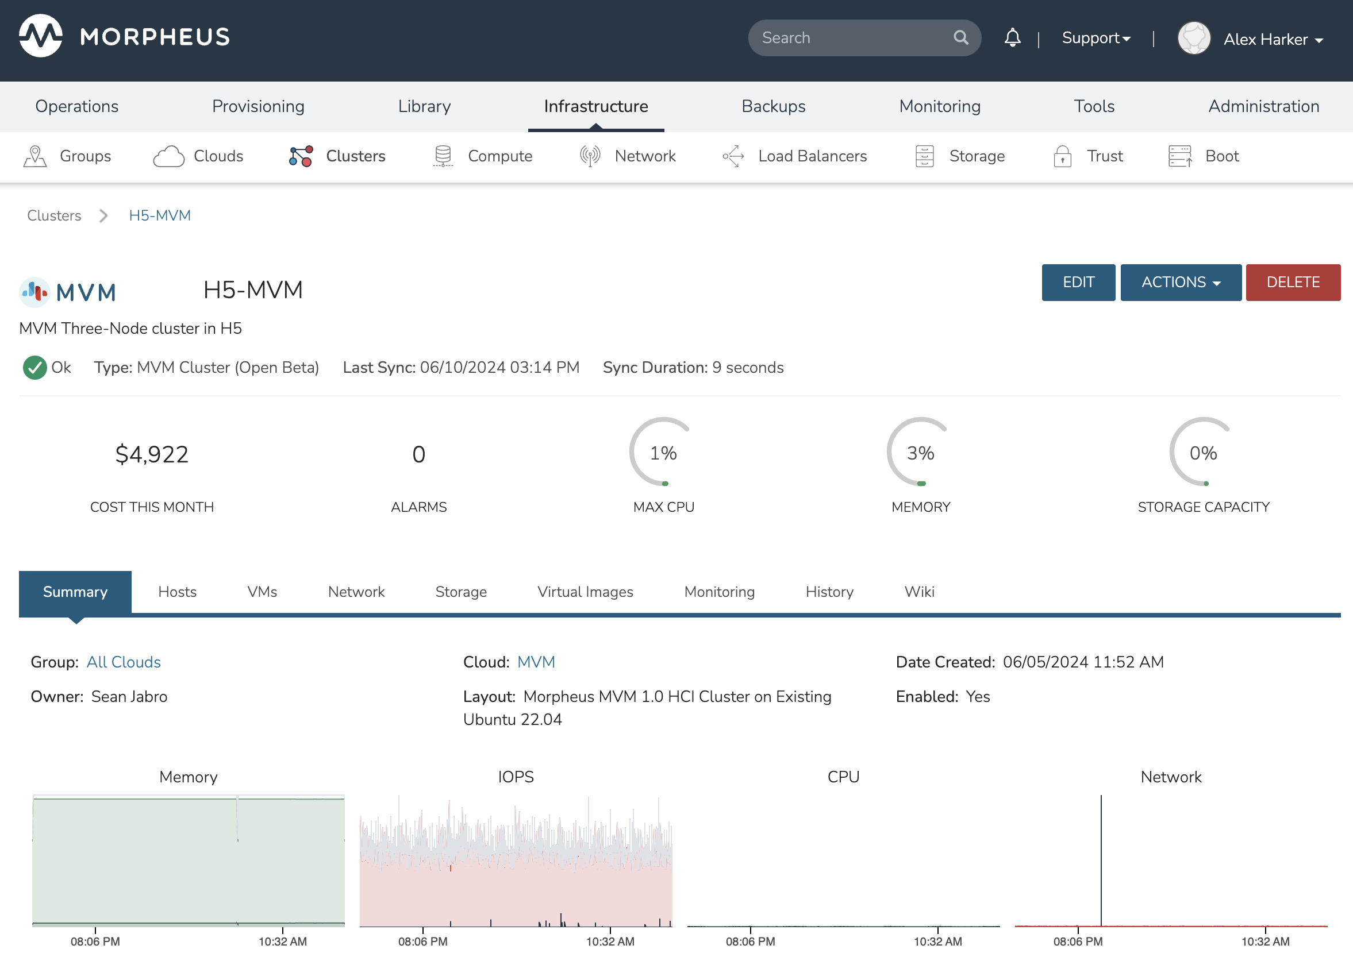Viewport: 1353px width, 980px height.
Task: Click the Clouds cloud icon
Action: pos(169,156)
